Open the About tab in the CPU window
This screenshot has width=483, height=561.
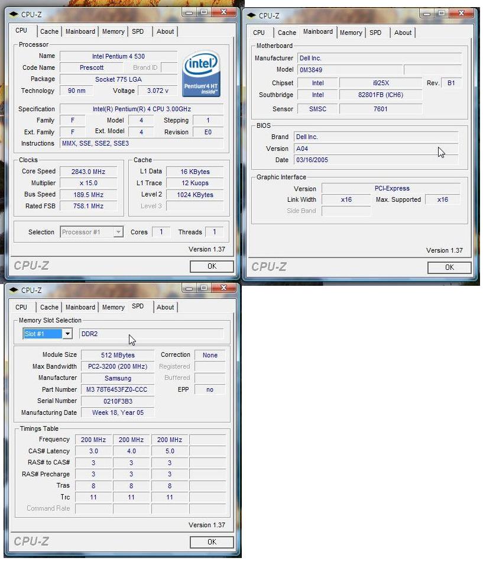pos(165,31)
